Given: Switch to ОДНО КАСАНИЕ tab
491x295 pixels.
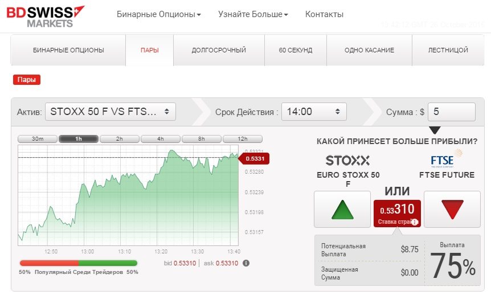Looking at the screenshot, I should pyautogui.click(x=369, y=50).
